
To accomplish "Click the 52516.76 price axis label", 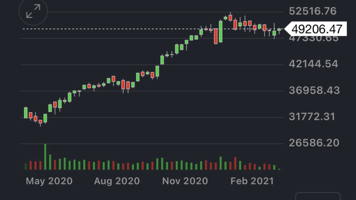I will (x=313, y=11).
